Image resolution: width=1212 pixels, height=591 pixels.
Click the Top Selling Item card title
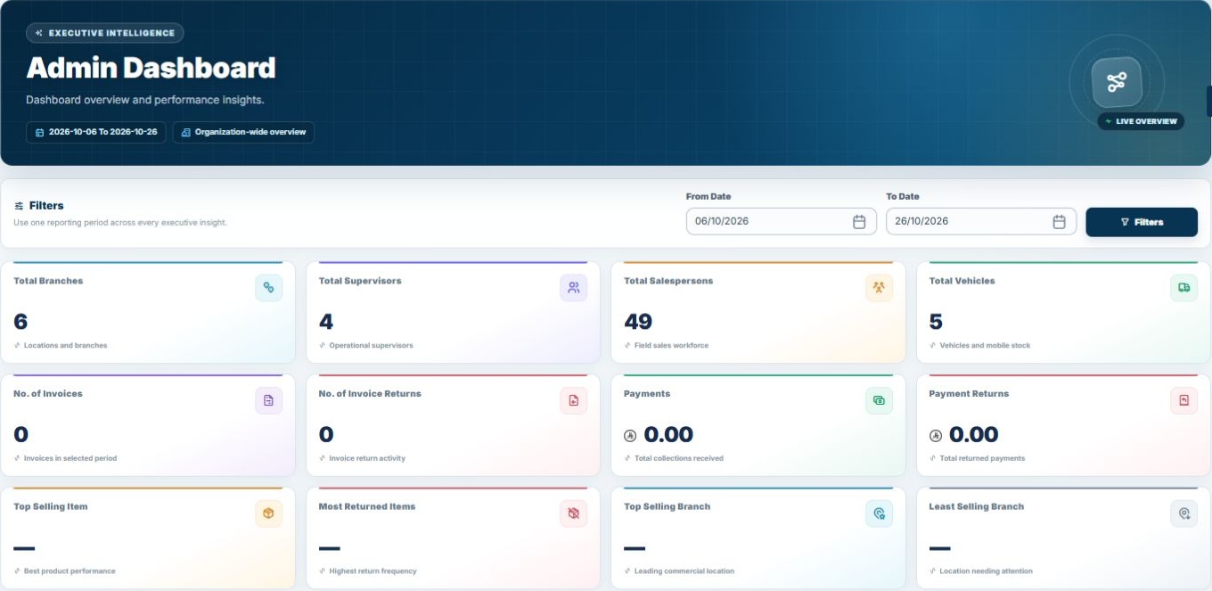(51, 506)
